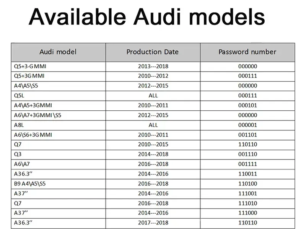The image size is (306, 229).
Task: Click the password 111001 cell
Action: coord(247,194)
